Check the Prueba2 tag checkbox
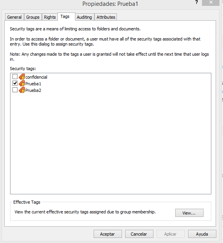 point(15,90)
